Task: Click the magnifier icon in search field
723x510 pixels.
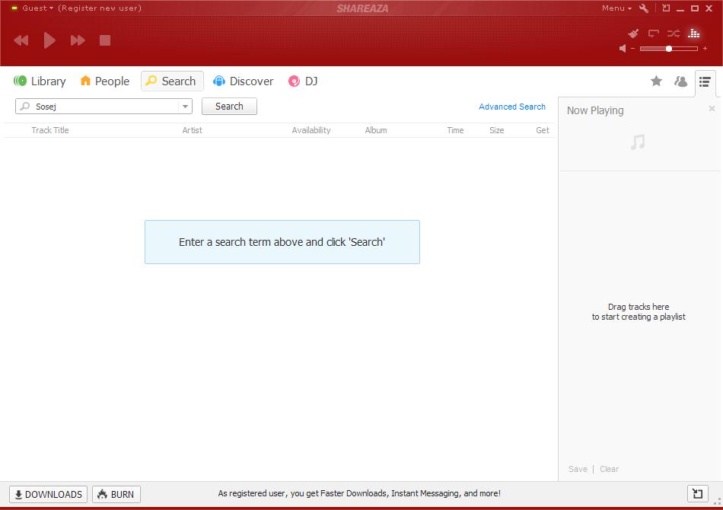Action: coord(25,107)
